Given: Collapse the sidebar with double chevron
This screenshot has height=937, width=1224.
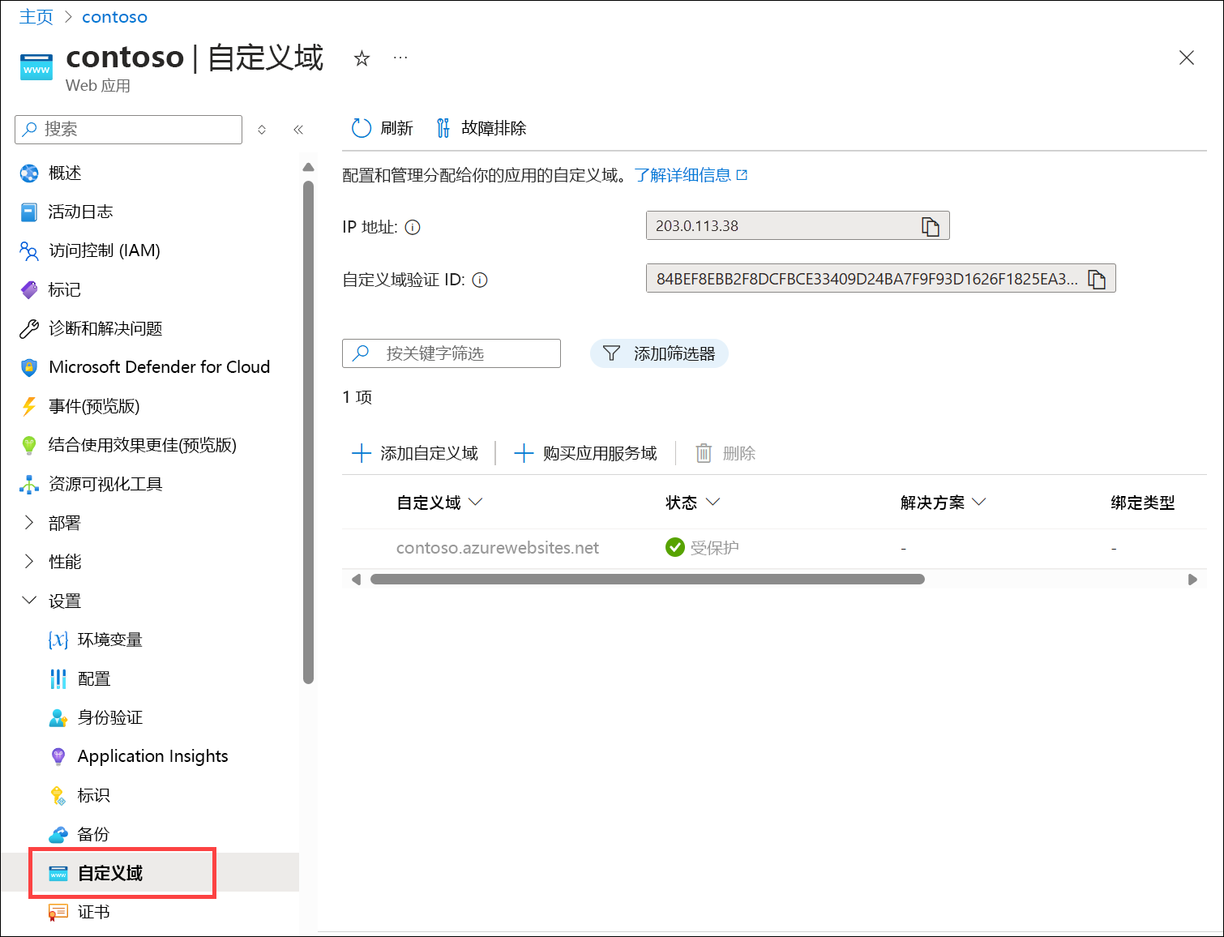Looking at the screenshot, I should click(298, 130).
